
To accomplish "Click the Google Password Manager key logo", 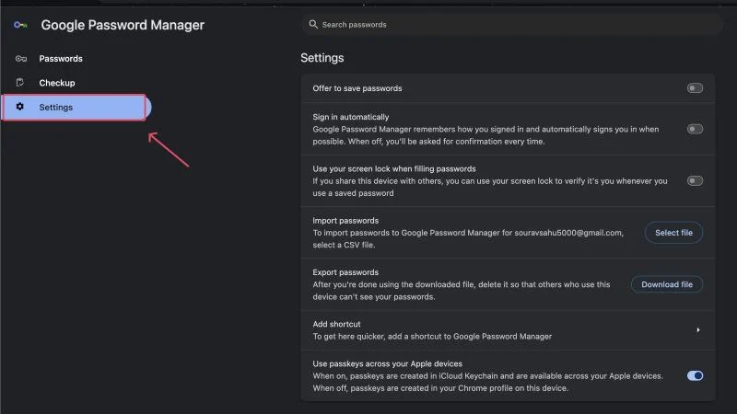I will click(20, 25).
